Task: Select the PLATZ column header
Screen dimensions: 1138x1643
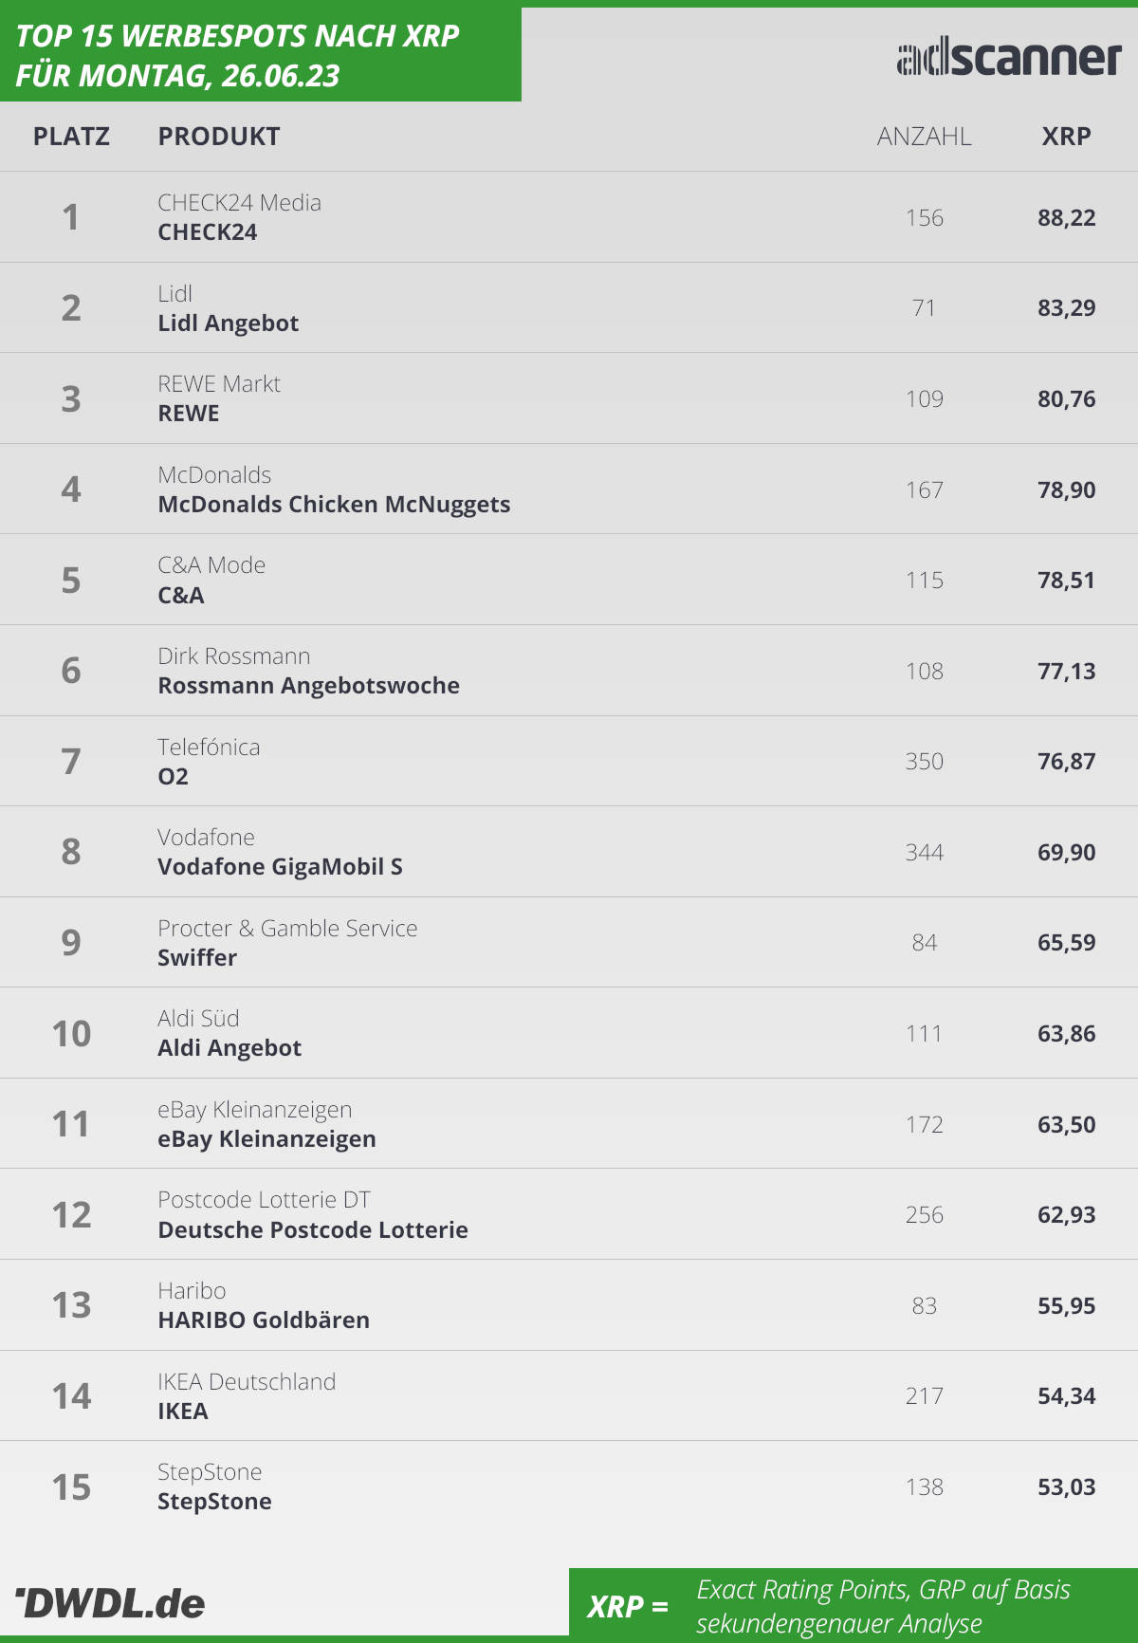Action: point(71,137)
